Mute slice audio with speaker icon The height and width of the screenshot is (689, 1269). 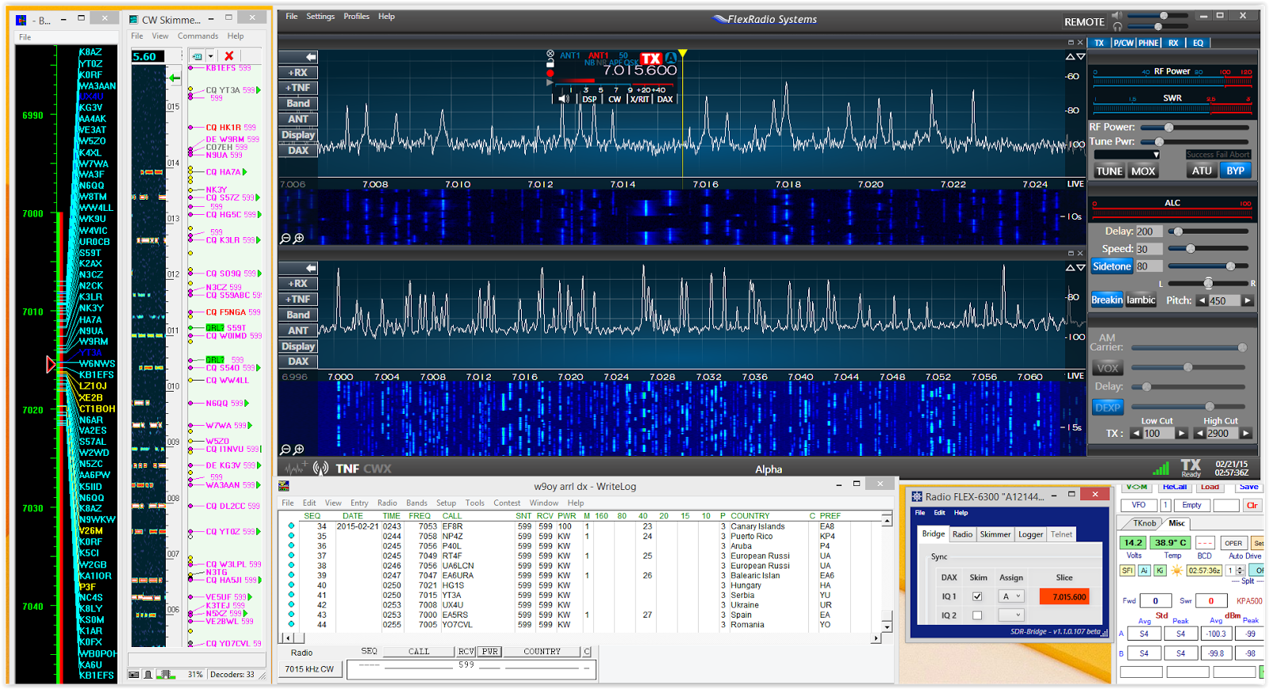564,99
